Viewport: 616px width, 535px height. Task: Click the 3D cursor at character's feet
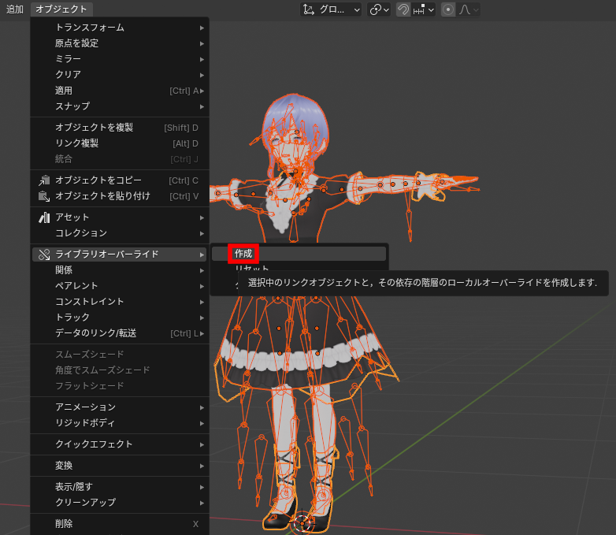[302, 523]
